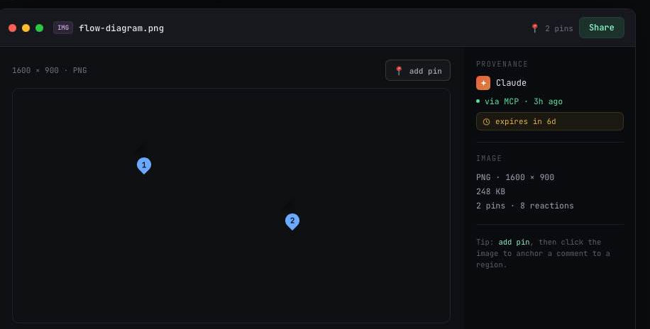Click the via MCP · 3h ago text
Viewport: 650px width, 329px height.
(524, 101)
